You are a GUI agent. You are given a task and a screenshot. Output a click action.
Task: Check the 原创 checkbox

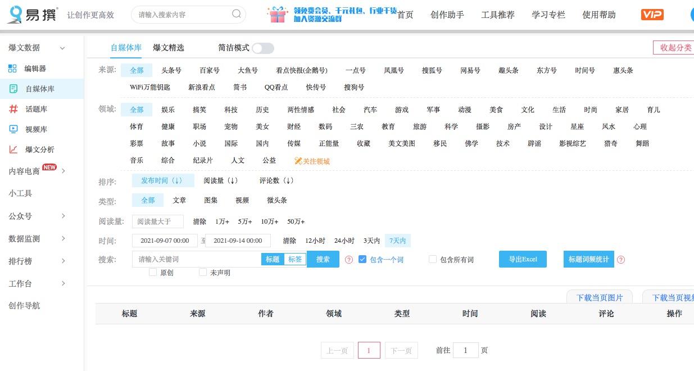click(x=153, y=272)
